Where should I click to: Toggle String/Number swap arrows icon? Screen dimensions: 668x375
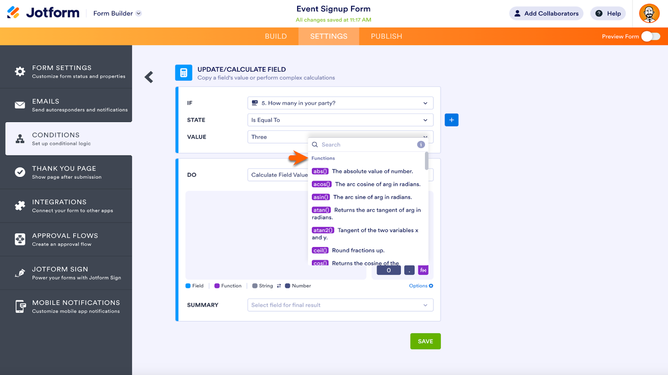279,286
